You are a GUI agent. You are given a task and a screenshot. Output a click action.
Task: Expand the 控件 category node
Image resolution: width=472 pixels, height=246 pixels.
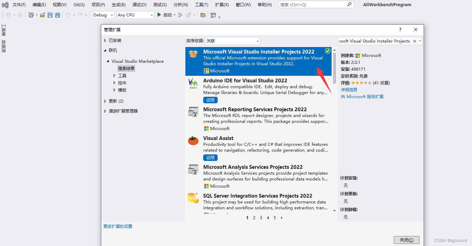[x=115, y=83]
